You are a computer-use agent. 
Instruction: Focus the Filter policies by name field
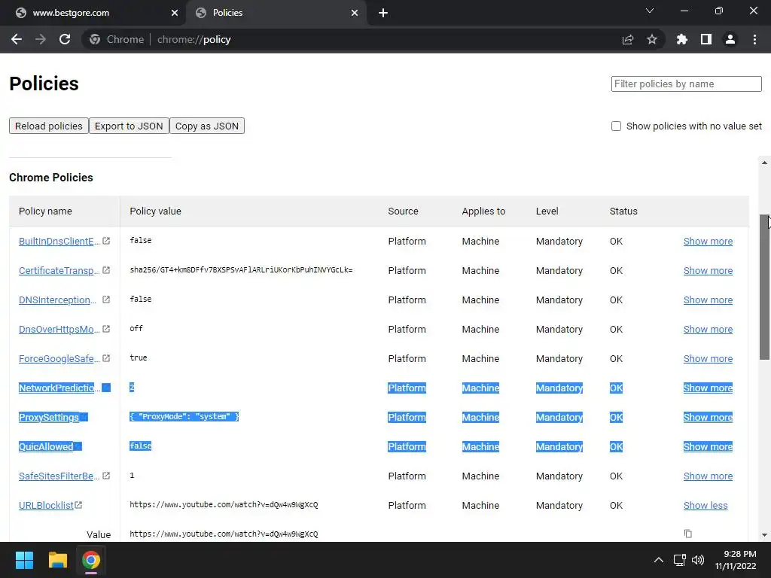point(686,84)
